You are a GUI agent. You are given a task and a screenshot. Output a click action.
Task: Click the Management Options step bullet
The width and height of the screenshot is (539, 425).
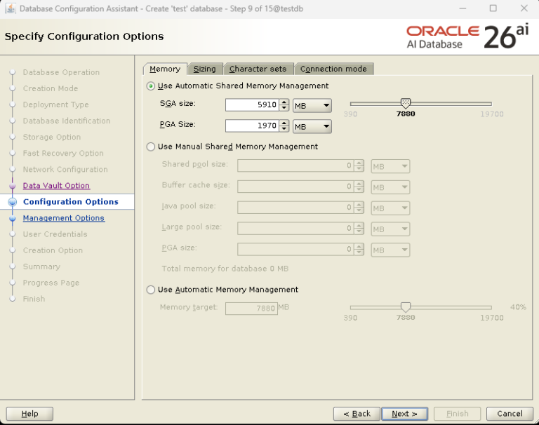click(x=13, y=218)
